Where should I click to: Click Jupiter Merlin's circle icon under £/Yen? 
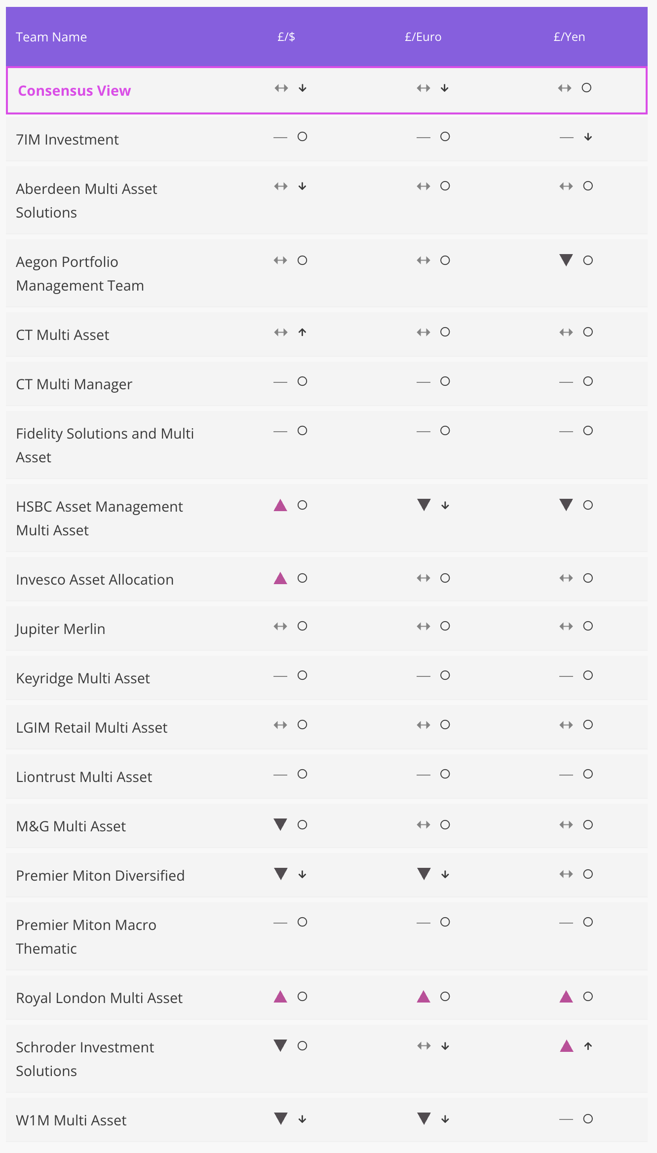588,626
